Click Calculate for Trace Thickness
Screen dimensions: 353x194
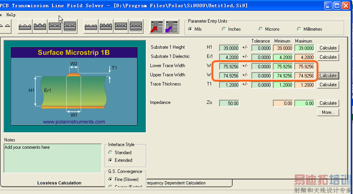point(328,85)
